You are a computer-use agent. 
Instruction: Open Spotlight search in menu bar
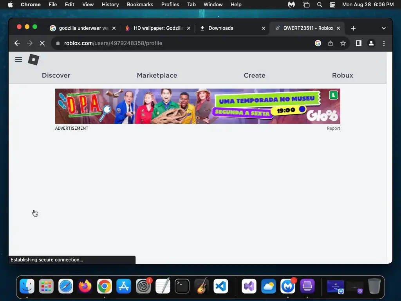coord(320,5)
